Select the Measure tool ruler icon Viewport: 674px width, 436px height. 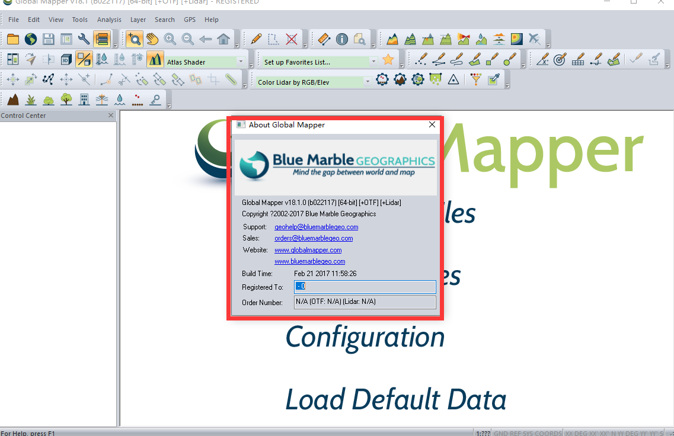[x=324, y=39]
